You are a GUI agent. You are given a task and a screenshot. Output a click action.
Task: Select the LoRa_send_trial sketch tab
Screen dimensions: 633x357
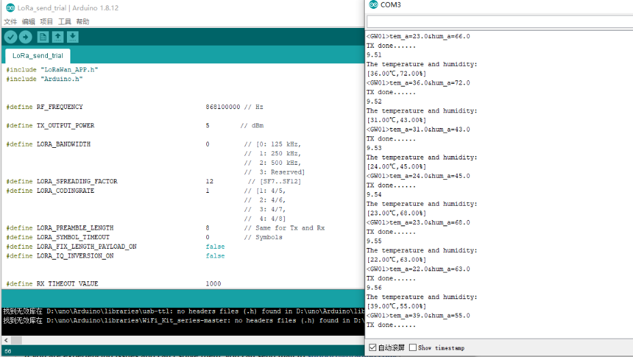(38, 56)
